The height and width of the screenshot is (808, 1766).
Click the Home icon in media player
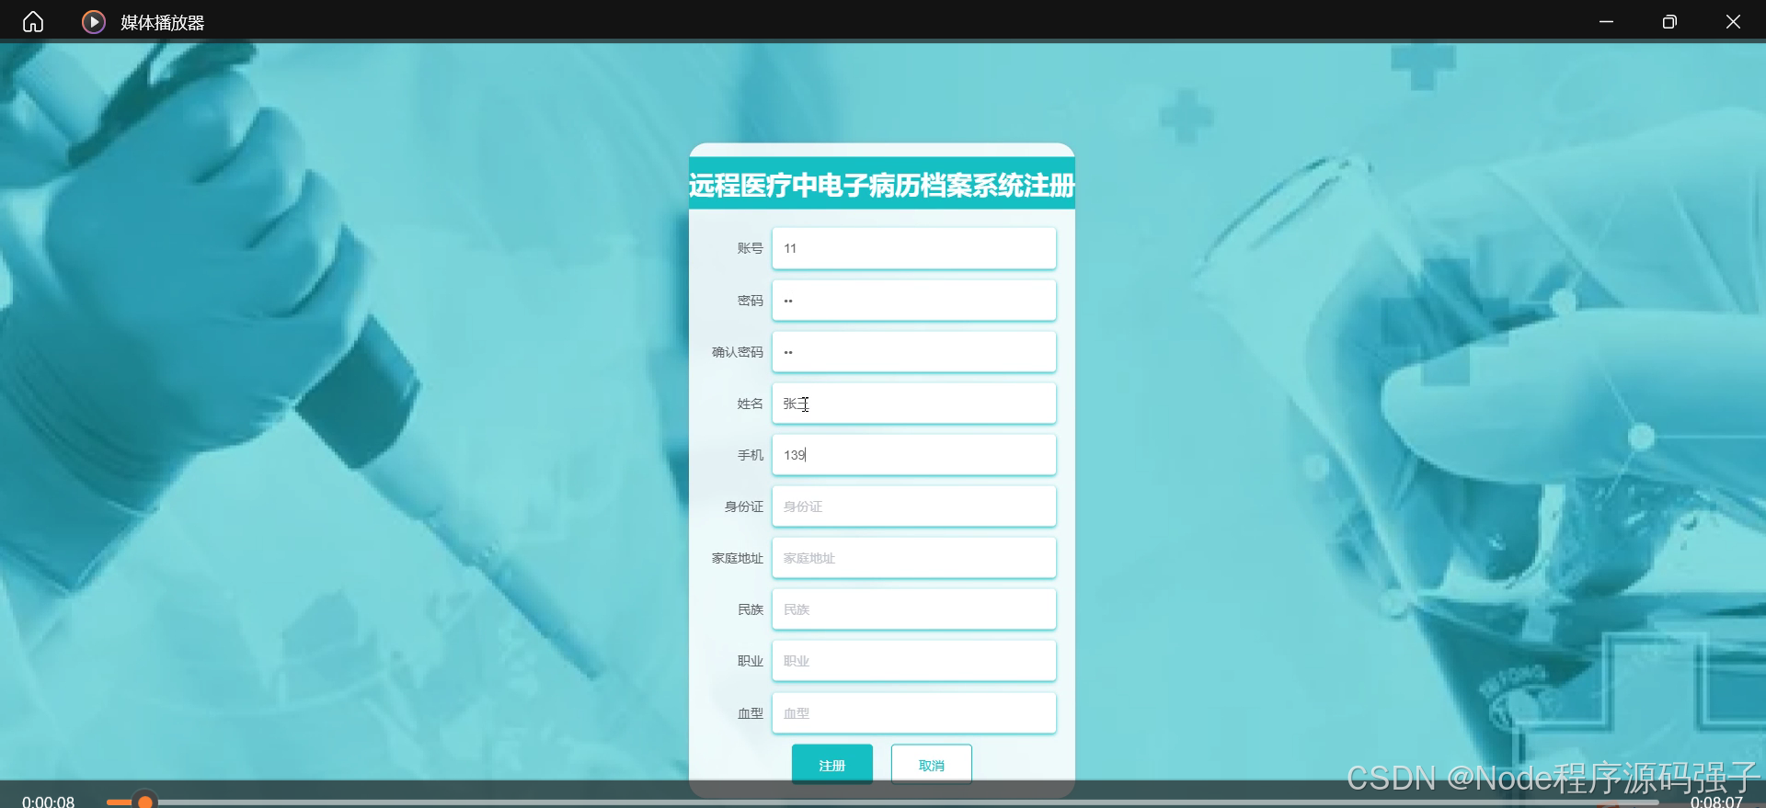tap(33, 21)
